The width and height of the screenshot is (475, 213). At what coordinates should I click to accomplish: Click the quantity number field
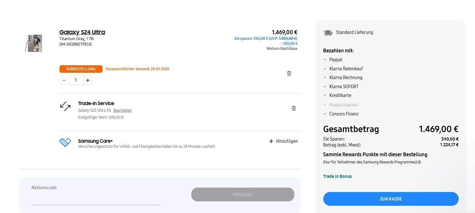coord(76,80)
